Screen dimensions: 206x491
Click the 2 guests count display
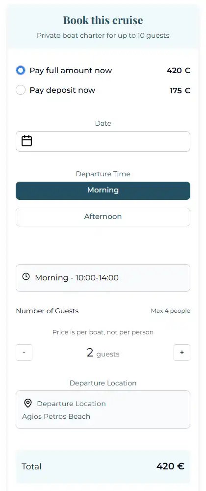[x=103, y=353]
